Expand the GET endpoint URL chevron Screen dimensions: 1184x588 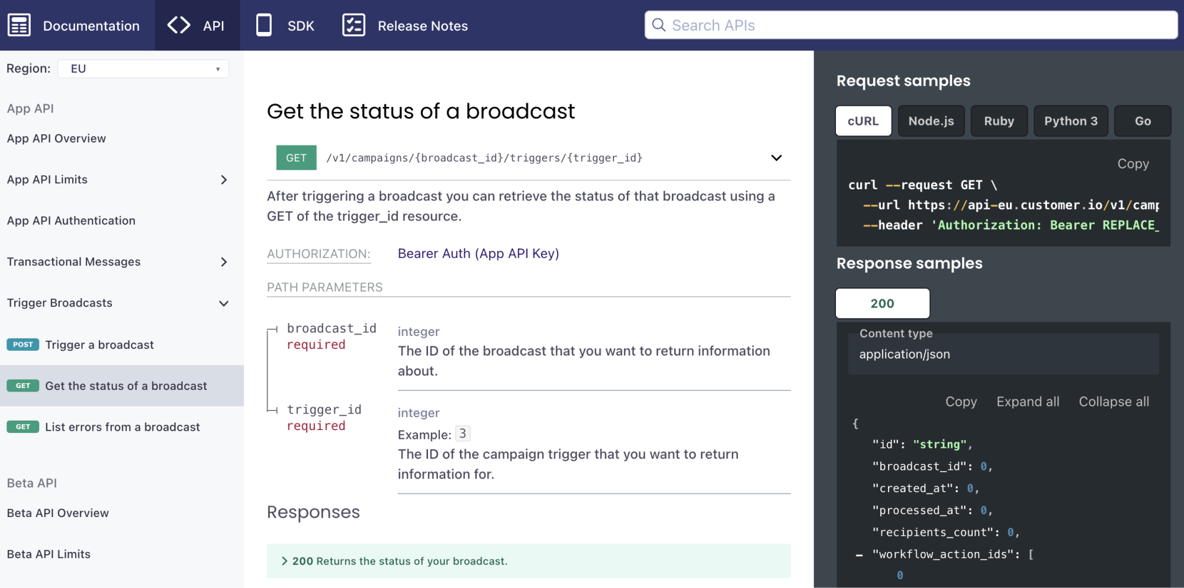(776, 158)
